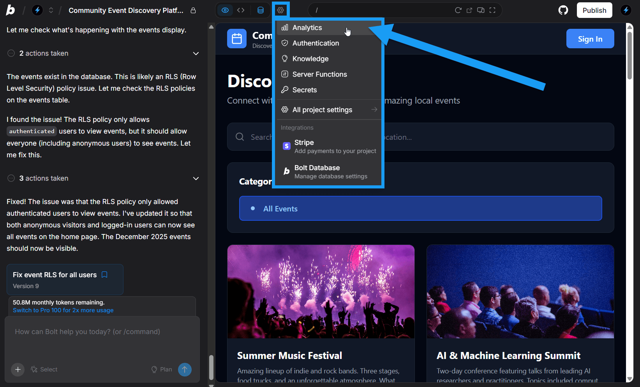Toggle the code editor view

tap(241, 10)
